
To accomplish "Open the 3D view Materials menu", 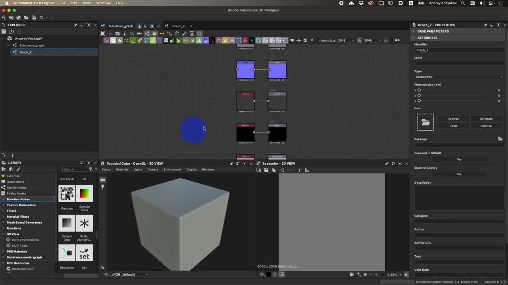I will pos(122,169).
